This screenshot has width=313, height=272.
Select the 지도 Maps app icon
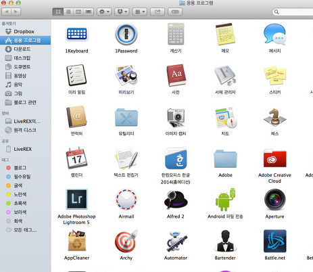click(x=225, y=117)
